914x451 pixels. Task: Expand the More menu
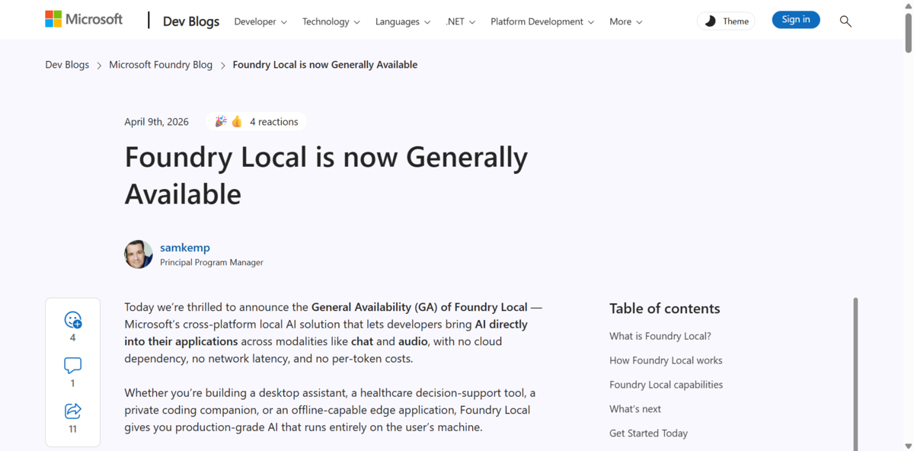click(626, 21)
